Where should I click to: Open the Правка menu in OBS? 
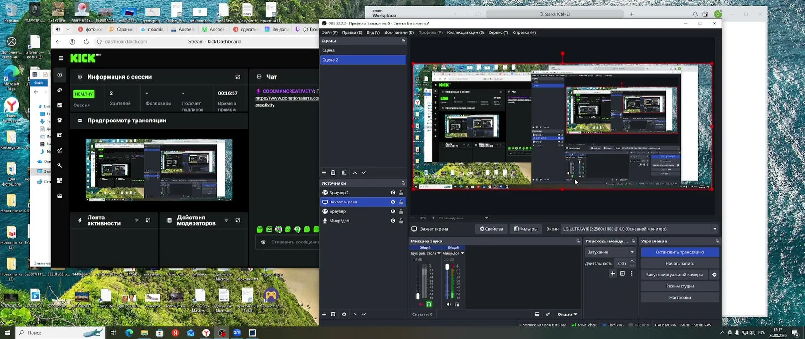coord(352,32)
